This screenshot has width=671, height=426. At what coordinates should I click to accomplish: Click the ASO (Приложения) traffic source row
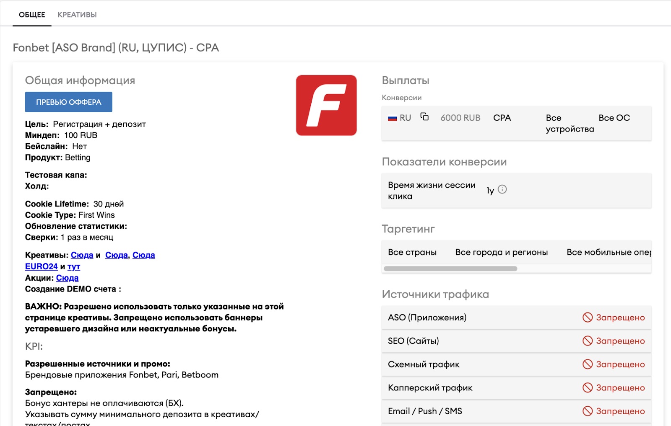(517, 318)
